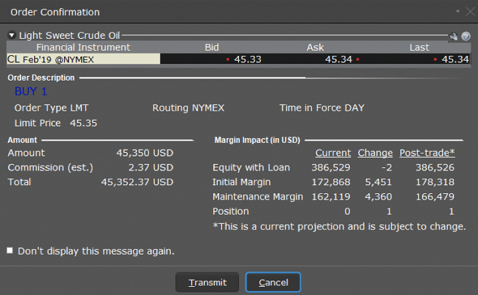Click the underlined Current column link
The height and width of the screenshot is (295, 478).
[333, 153]
